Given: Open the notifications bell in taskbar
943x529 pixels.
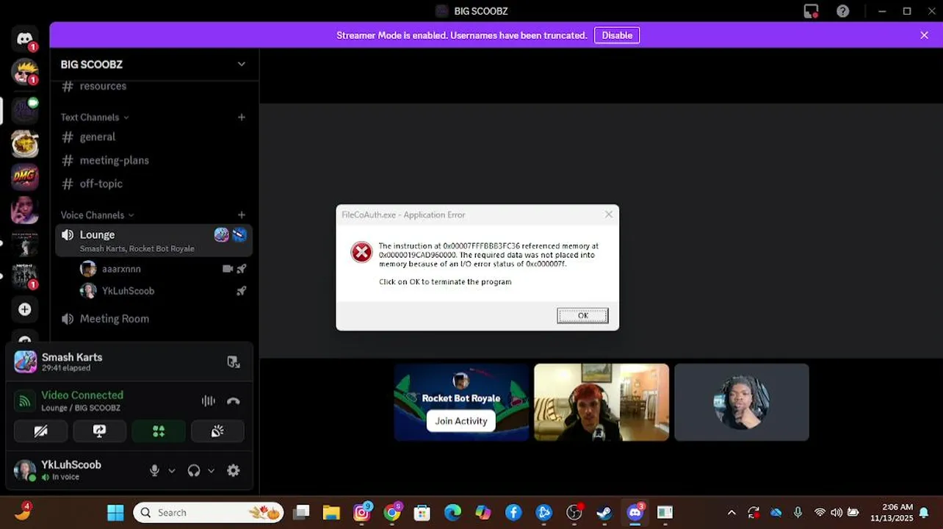Looking at the screenshot, I should click(924, 512).
